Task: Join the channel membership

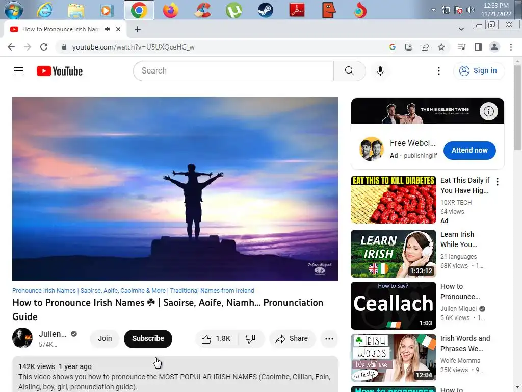Action: coord(105,338)
